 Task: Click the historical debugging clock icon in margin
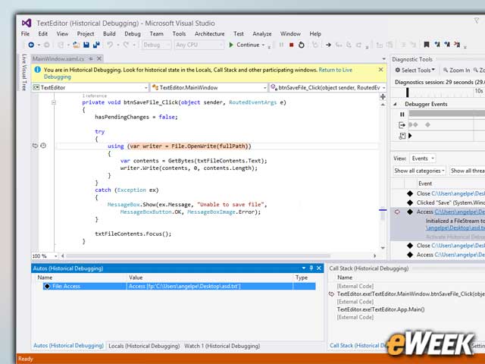point(43,146)
